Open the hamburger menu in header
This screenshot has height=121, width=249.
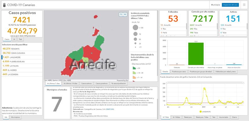click(x=244, y=5)
